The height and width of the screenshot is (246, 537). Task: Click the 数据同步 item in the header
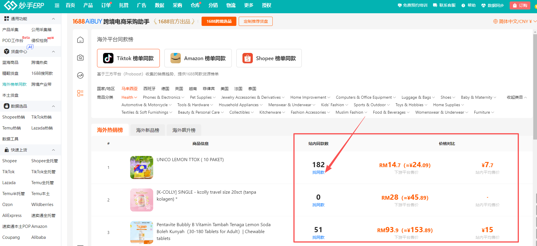point(493,5)
